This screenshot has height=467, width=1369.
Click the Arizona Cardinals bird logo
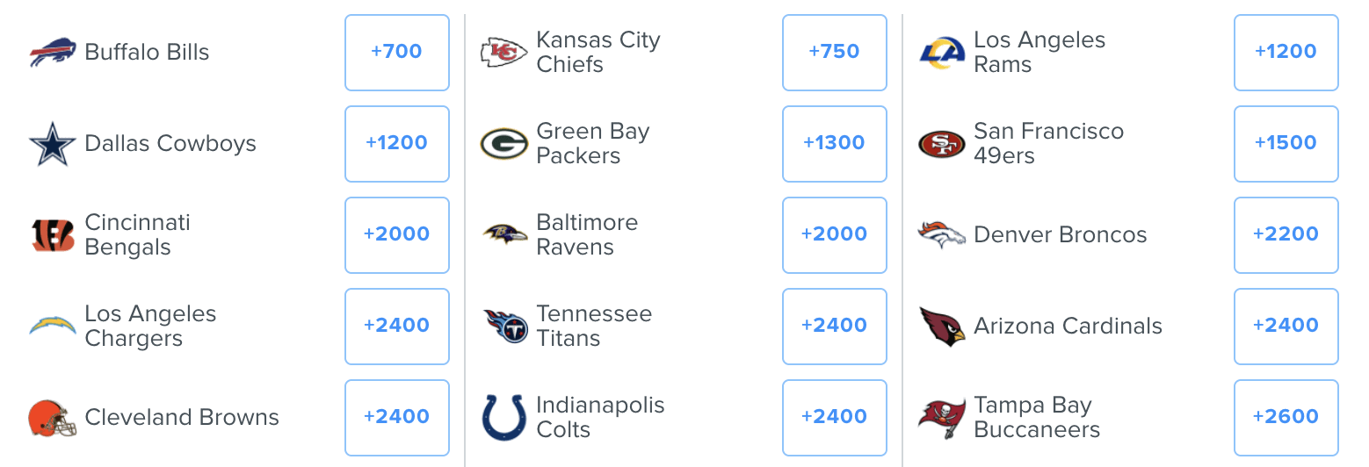click(942, 327)
